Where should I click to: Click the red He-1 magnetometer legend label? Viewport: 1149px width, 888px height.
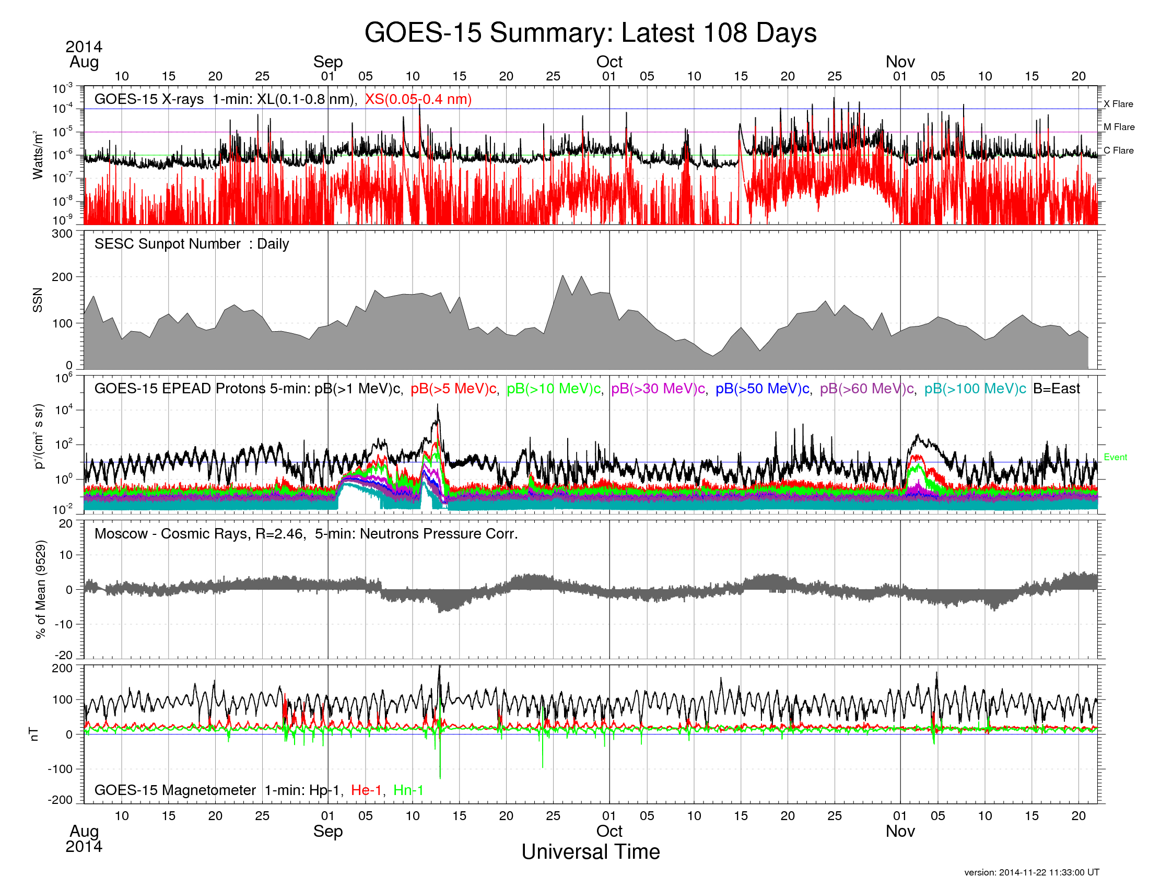(x=366, y=790)
